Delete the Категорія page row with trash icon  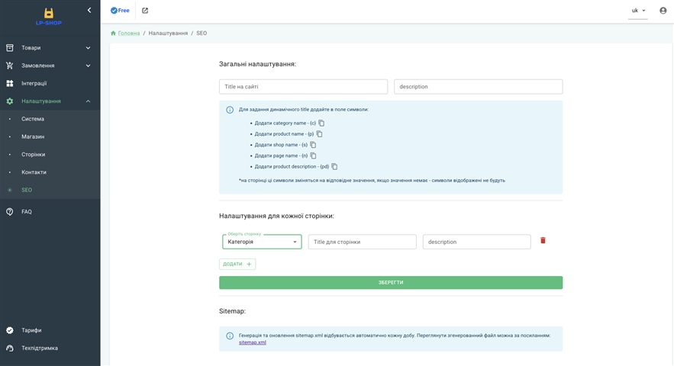coord(543,240)
